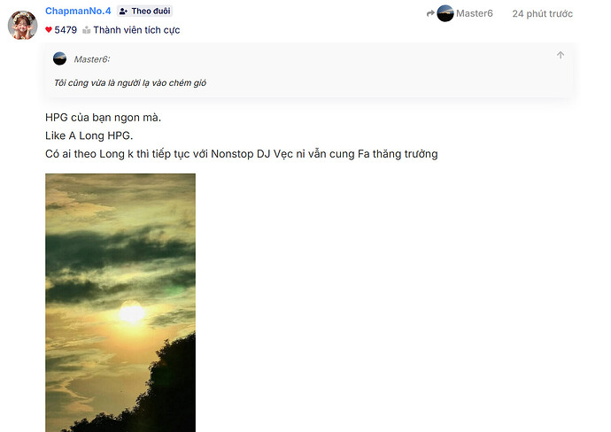Select the 5479 likes count

66,30
